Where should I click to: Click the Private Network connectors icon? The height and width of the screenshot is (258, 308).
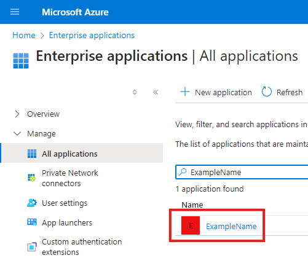(x=32, y=178)
